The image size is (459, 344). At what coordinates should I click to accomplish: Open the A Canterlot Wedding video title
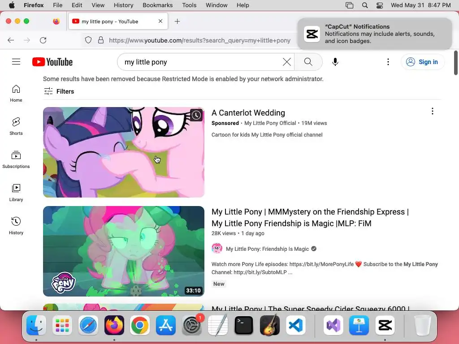248,112
